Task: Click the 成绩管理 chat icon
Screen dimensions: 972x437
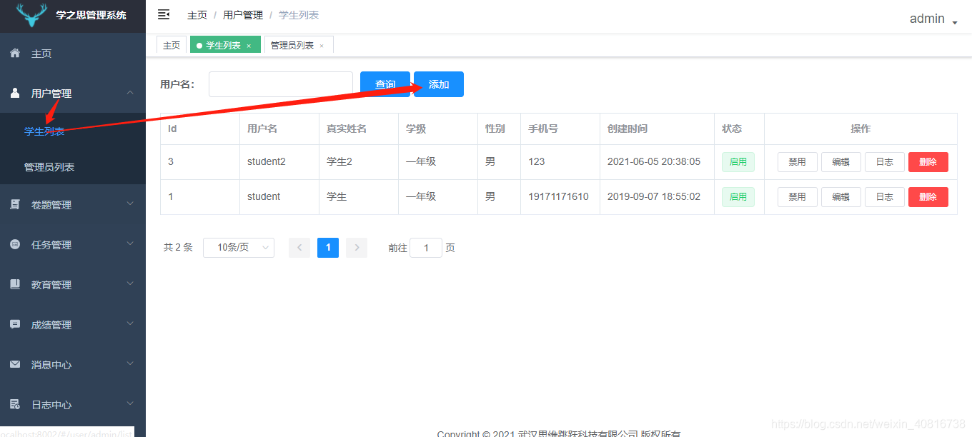Action: (15, 324)
